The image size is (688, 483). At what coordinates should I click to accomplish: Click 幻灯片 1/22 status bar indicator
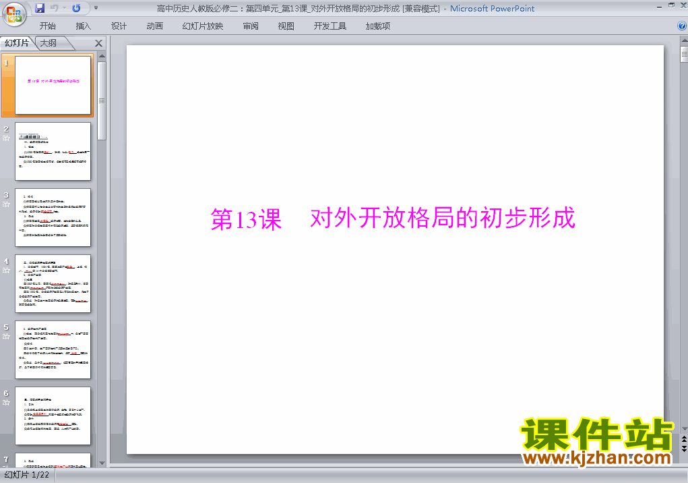click(x=27, y=475)
